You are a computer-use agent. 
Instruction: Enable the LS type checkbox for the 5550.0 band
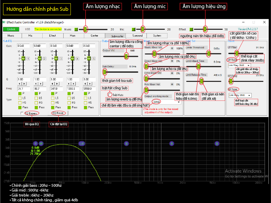[85, 98]
